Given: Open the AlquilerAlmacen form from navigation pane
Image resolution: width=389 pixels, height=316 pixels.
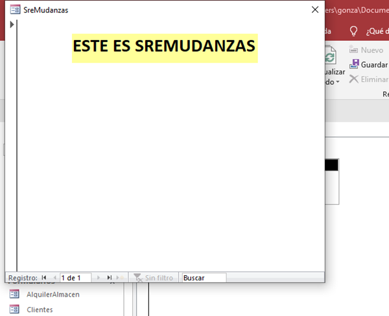Looking at the screenshot, I should click(53, 295).
